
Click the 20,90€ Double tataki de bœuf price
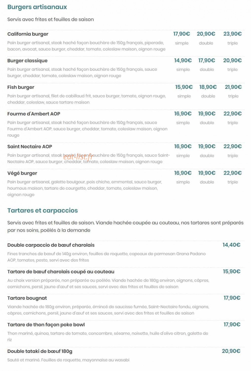click(231, 351)
